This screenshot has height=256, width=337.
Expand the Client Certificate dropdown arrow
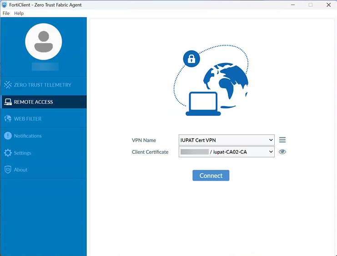pos(271,152)
